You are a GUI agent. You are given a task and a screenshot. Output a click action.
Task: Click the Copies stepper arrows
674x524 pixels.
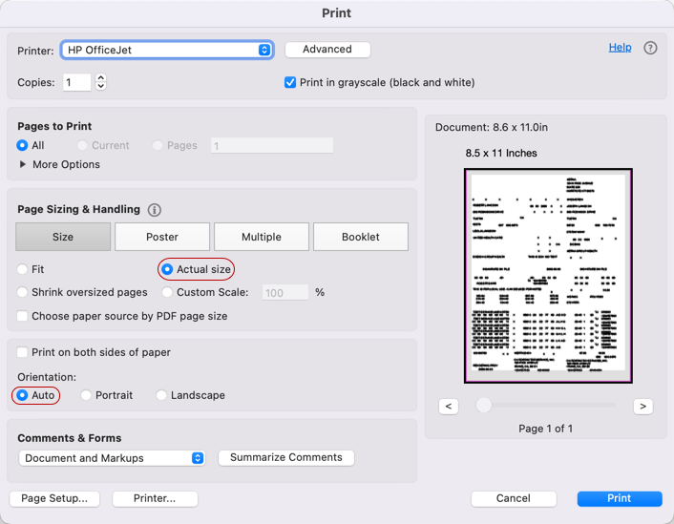(100, 82)
